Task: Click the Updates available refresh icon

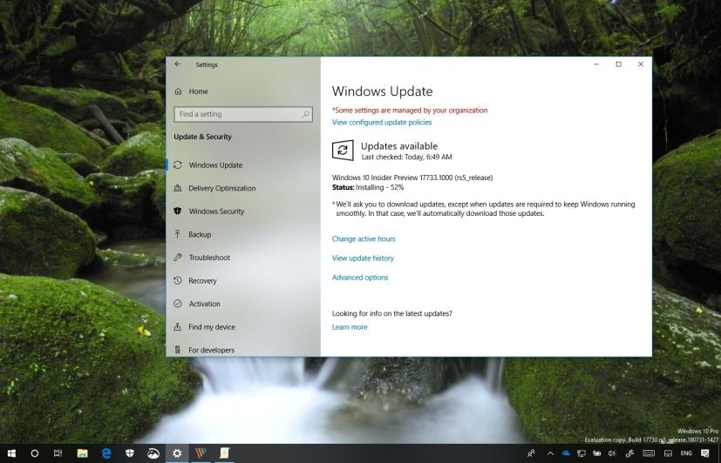Action: 343,151
